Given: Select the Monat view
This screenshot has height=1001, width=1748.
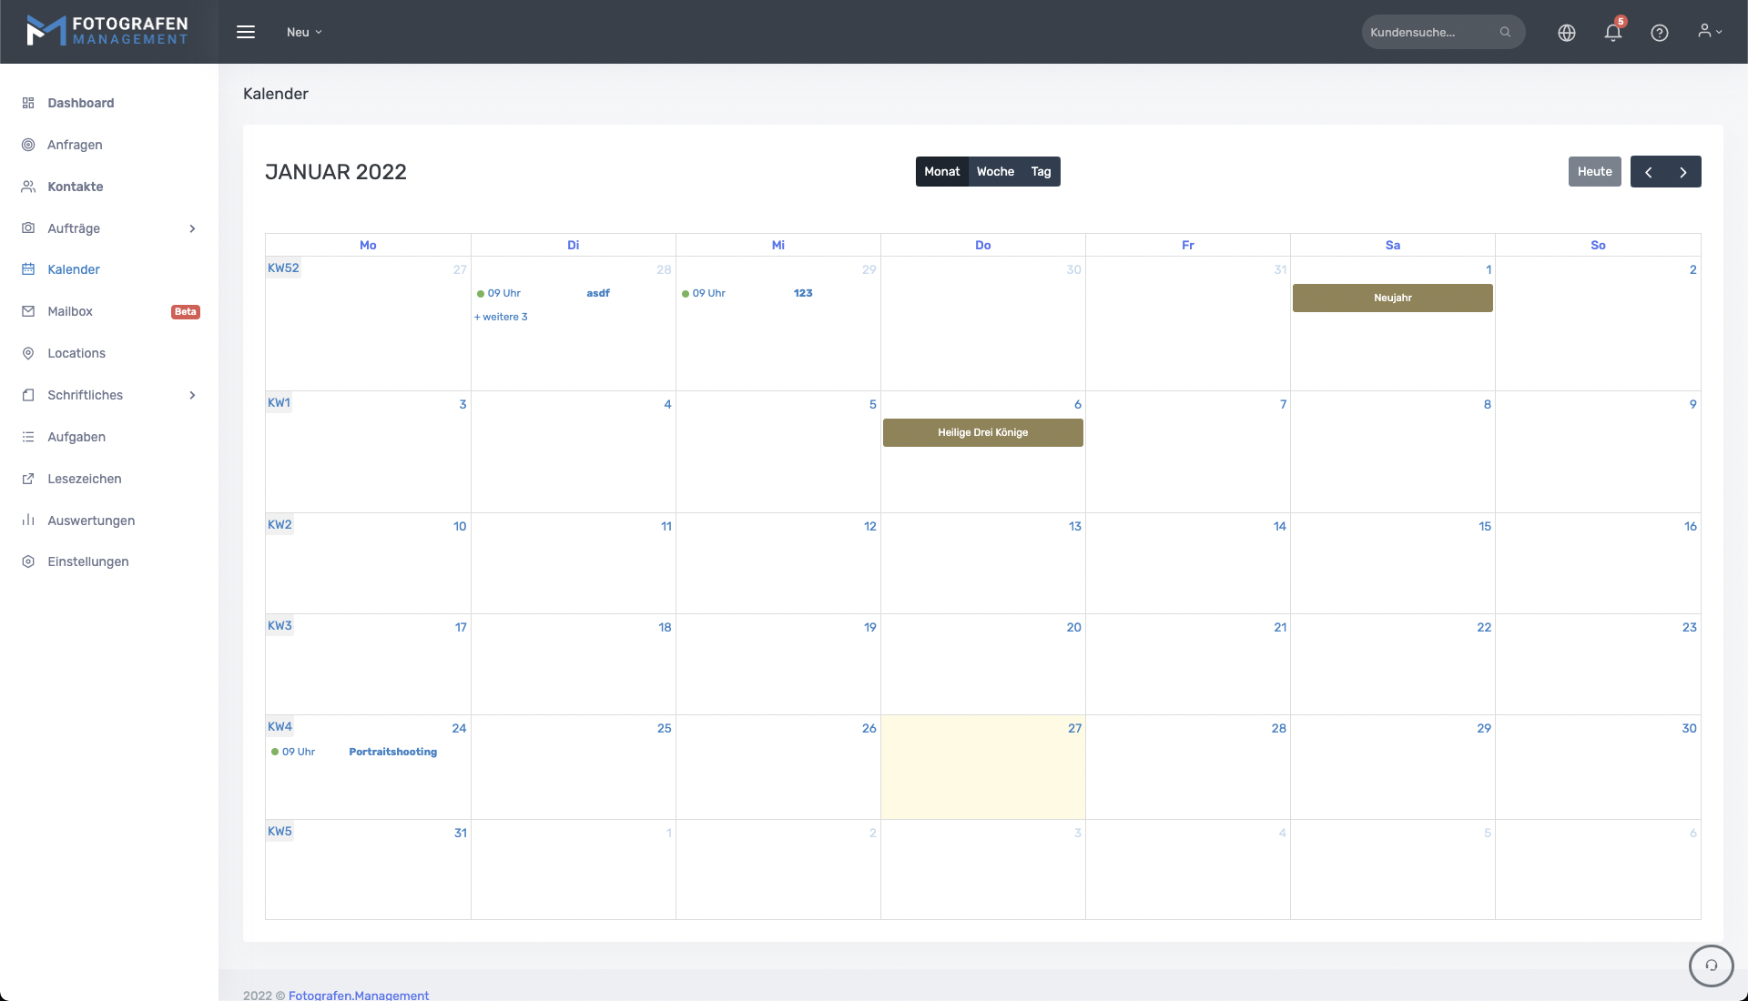Looking at the screenshot, I should (941, 171).
